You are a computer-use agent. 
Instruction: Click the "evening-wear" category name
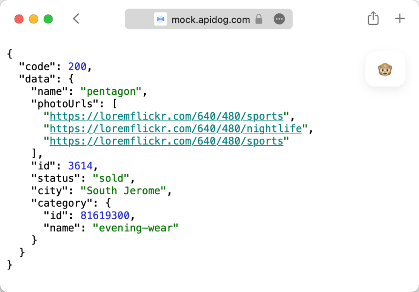(135, 228)
